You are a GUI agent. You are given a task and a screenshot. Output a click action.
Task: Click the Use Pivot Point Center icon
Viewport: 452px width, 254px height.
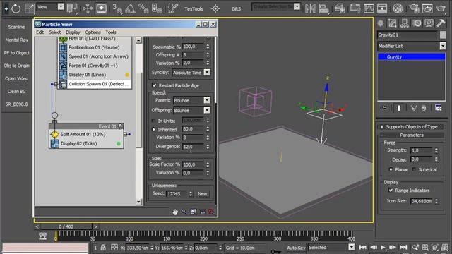click(x=72, y=8)
